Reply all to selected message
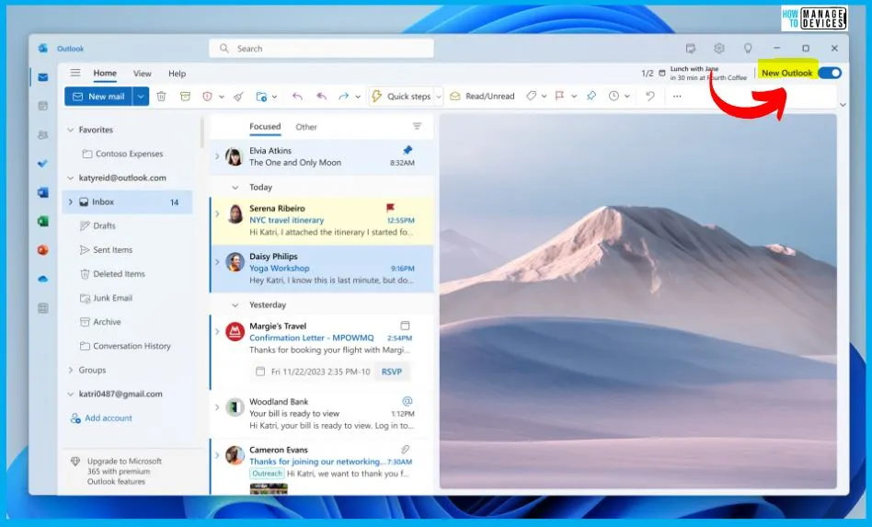Viewport: 872px width, 527px height. tap(321, 97)
